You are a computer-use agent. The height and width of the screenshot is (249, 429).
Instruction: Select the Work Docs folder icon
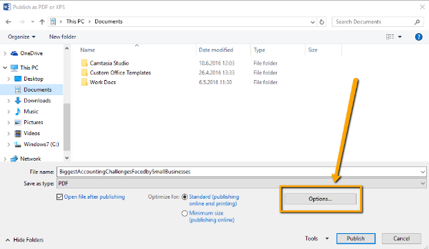coord(84,82)
